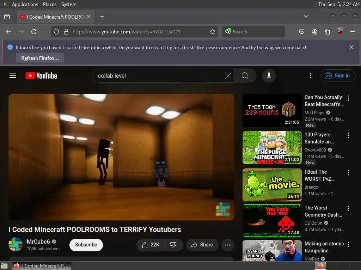Viewport: 361px width, 270px height.
Task: Open MrCube6 channel avatar
Action: pos(16,244)
